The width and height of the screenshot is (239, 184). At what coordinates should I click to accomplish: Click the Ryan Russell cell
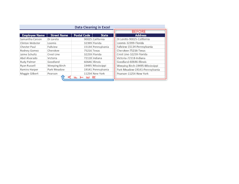click(x=33, y=66)
